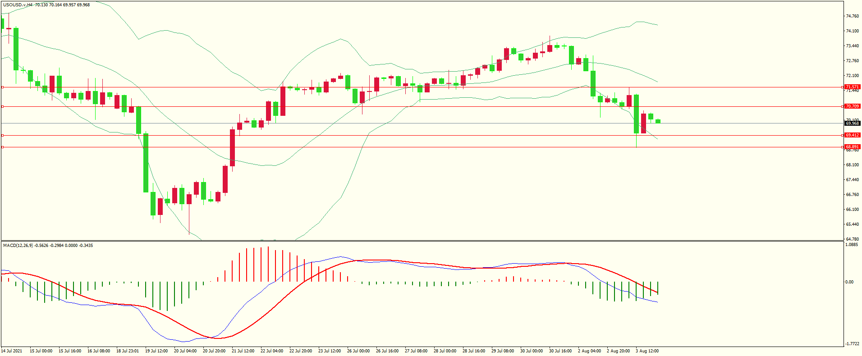Click the 0.00 level on MACD scale
The width and height of the screenshot is (862, 356).
click(x=849, y=282)
